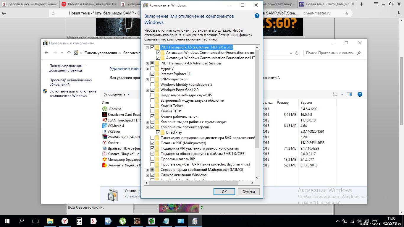This screenshot has width=404, height=227.
Task: Open the 'Просмотр установленных обновлений' link
Action: (x=71, y=82)
